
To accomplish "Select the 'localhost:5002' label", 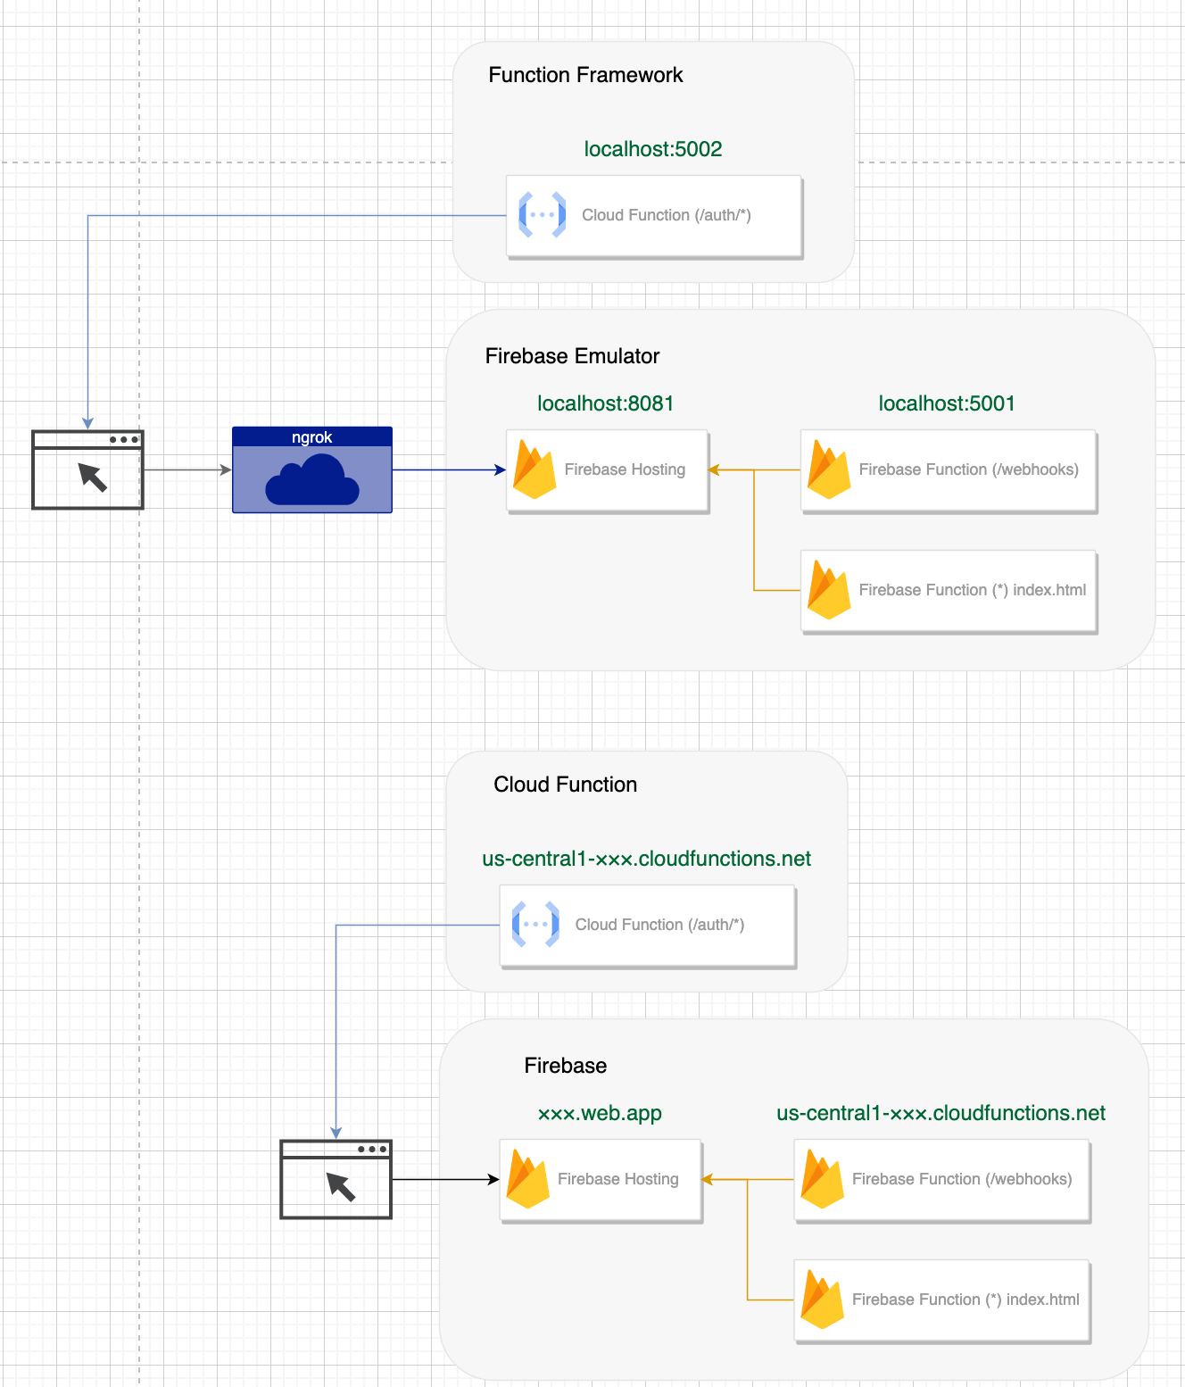I will coord(653,149).
